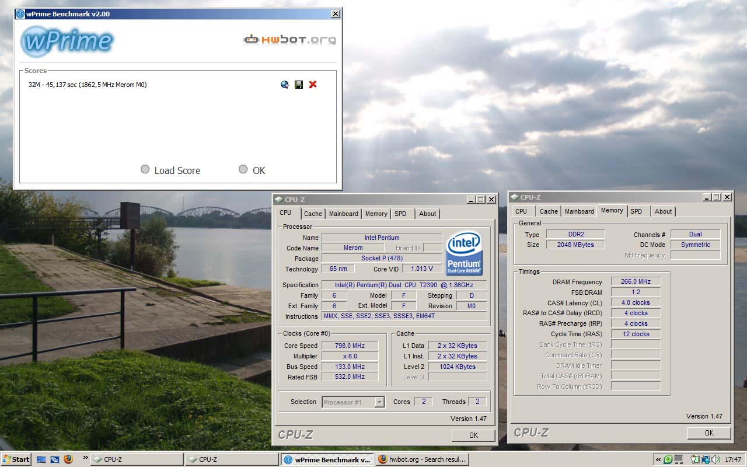Select the OK radio option in wPrime
Viewport: 747px width, 467px height.
tap(243, 169)
